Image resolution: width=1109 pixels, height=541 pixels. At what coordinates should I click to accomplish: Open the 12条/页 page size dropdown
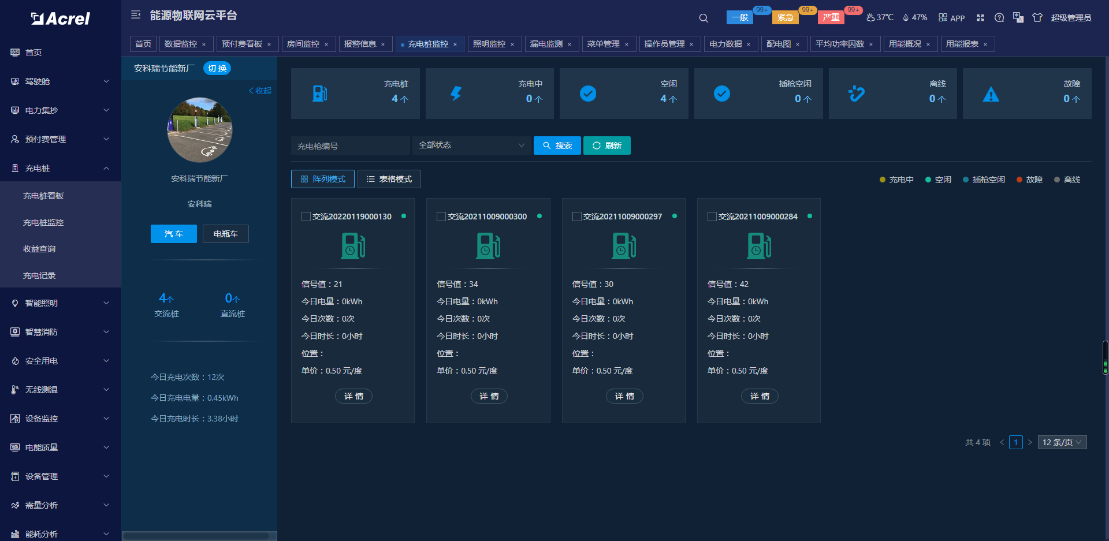click(x=1062, y=442)
